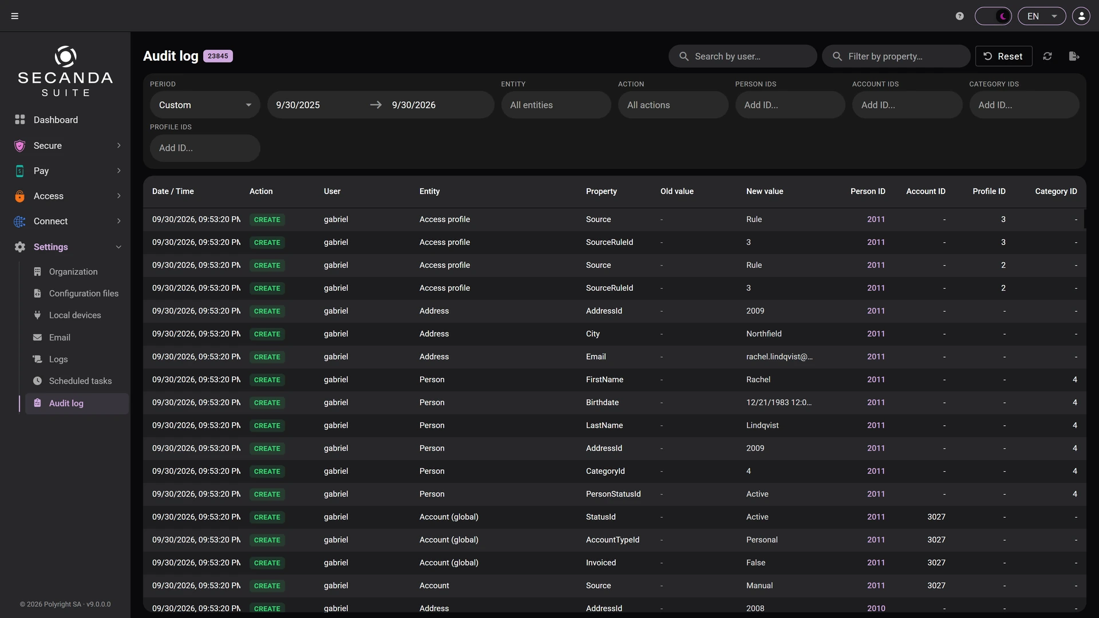Screen dimensions: 1099x618
Task: Click the Settings gear icon
Action: (x=19, y=247)
